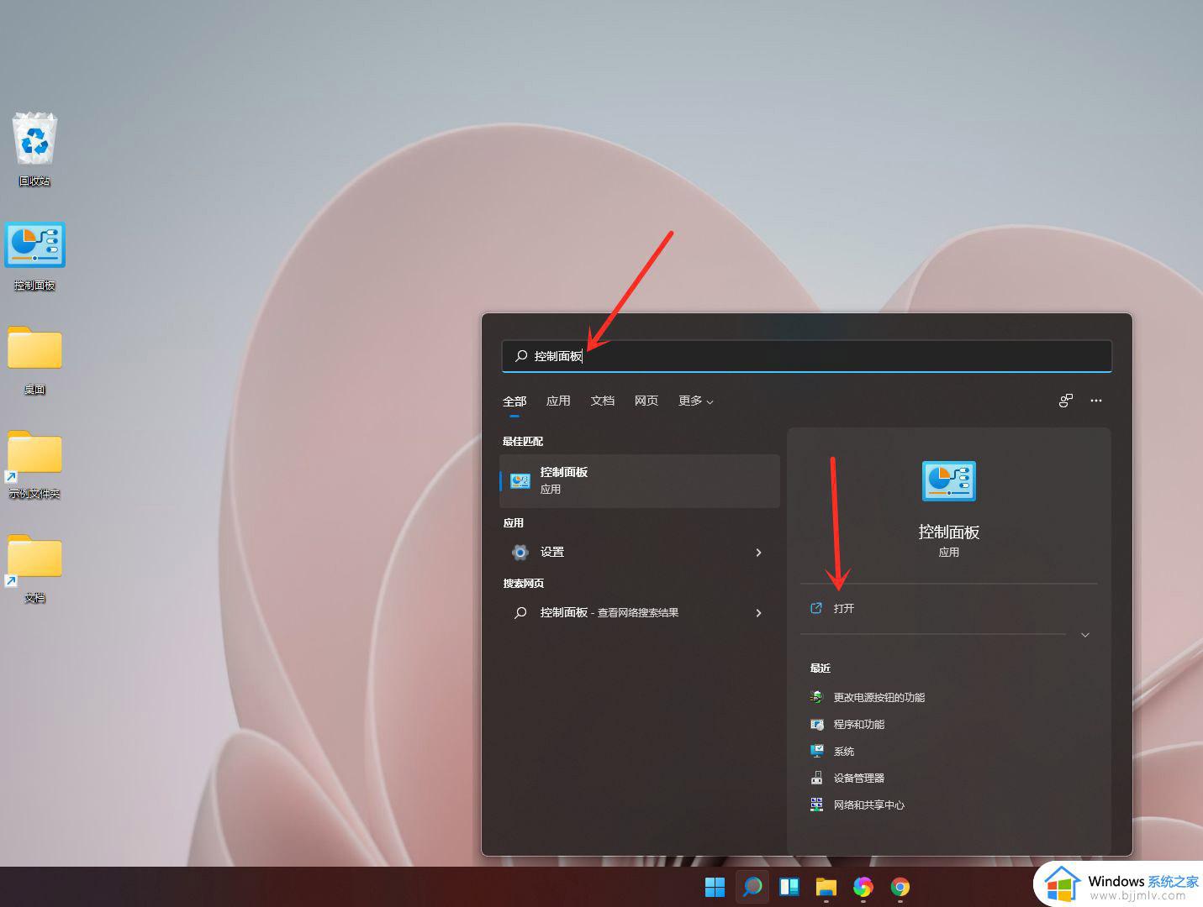Switch to the 文档 filter tab

pyautogui.click(x=603, y=401)
